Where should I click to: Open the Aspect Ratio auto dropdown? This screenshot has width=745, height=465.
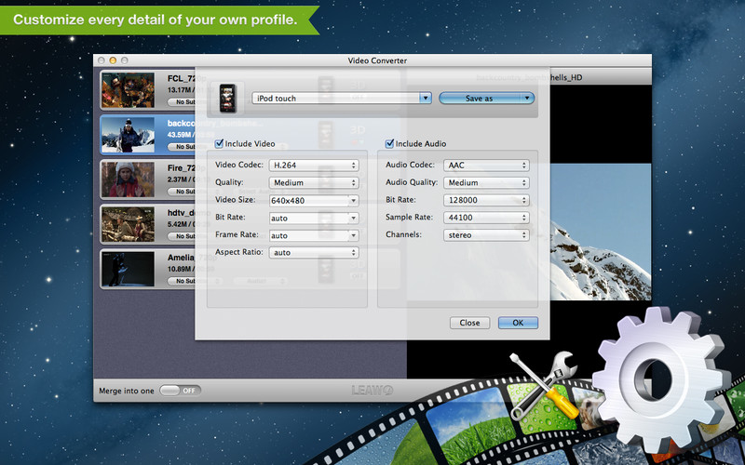point(314,252)
